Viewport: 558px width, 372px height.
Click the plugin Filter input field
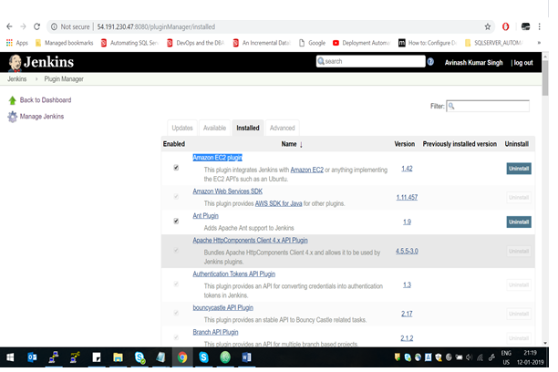point(488,106)
